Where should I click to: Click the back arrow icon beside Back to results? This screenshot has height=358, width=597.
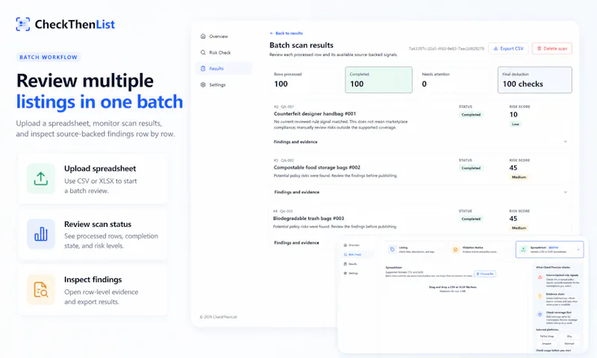click(x=272, y=33)
